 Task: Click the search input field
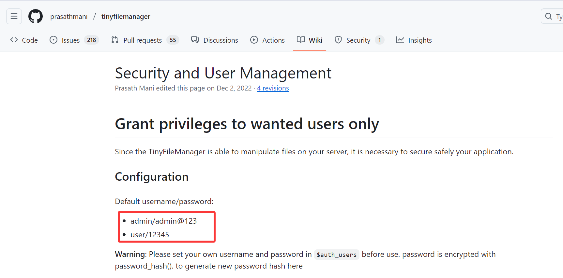point(558,17)
